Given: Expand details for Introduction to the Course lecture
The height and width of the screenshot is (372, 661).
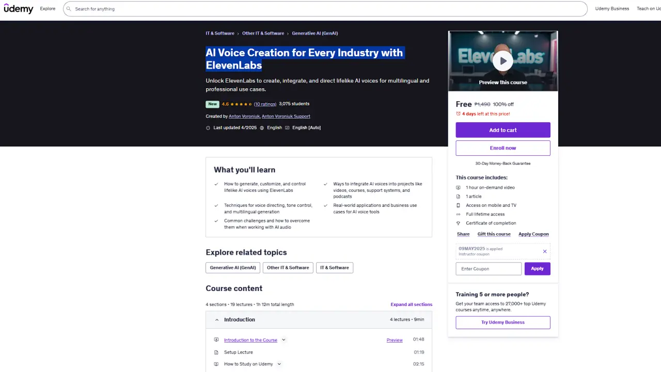Looking at the screenshot, I should pyautogui.click(x=284, y=340).
